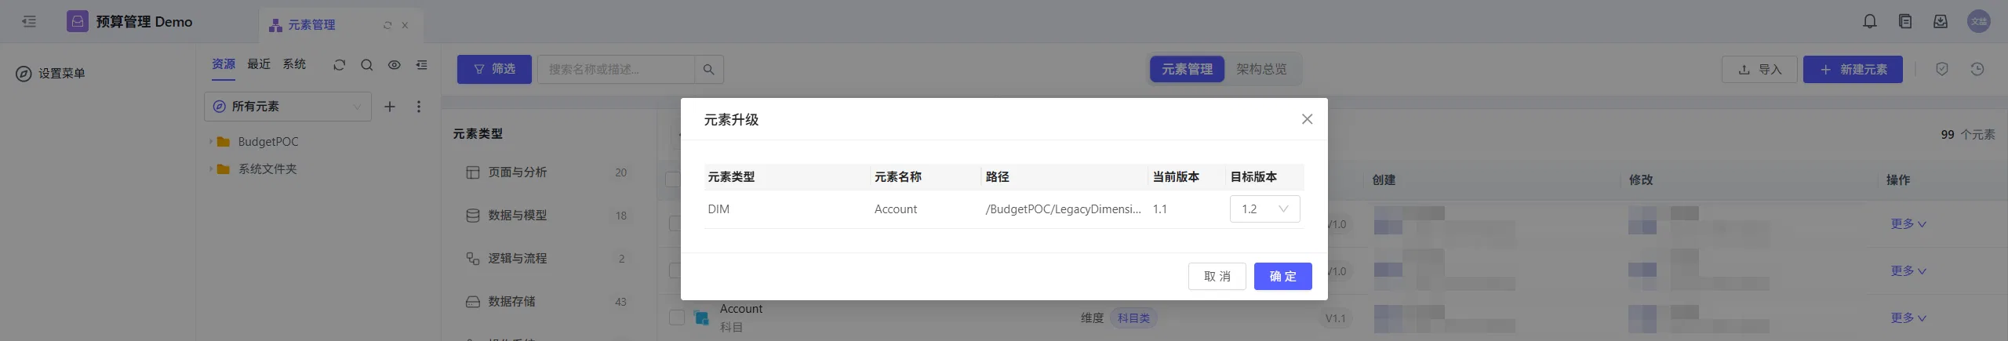The image size is (2008, 341).
Task: Select 系统文件夹 folder
Action: click(267, 169)
